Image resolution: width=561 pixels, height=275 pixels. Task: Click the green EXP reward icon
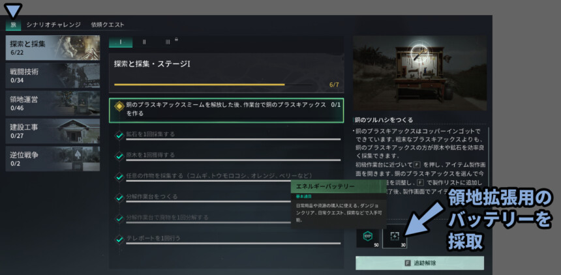(x=367, y=238)
